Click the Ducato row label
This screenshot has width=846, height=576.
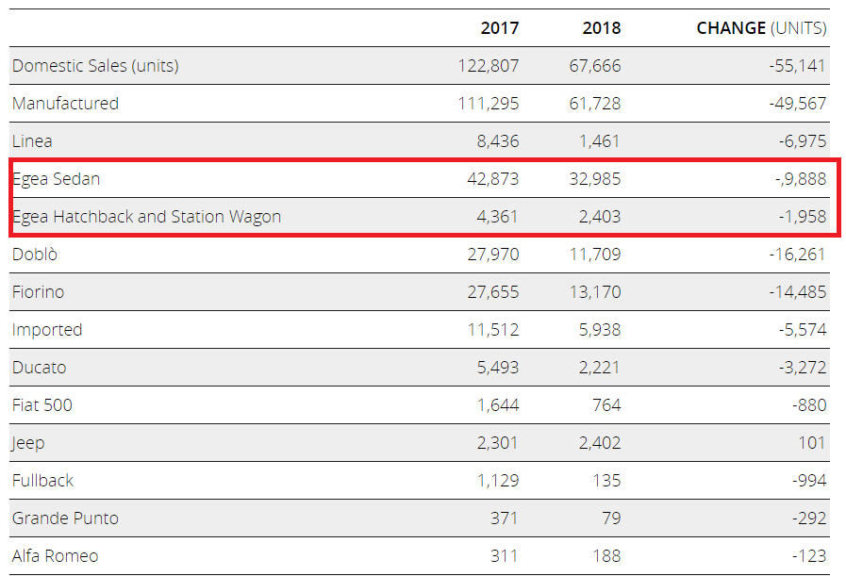click(x=39, y=368)
